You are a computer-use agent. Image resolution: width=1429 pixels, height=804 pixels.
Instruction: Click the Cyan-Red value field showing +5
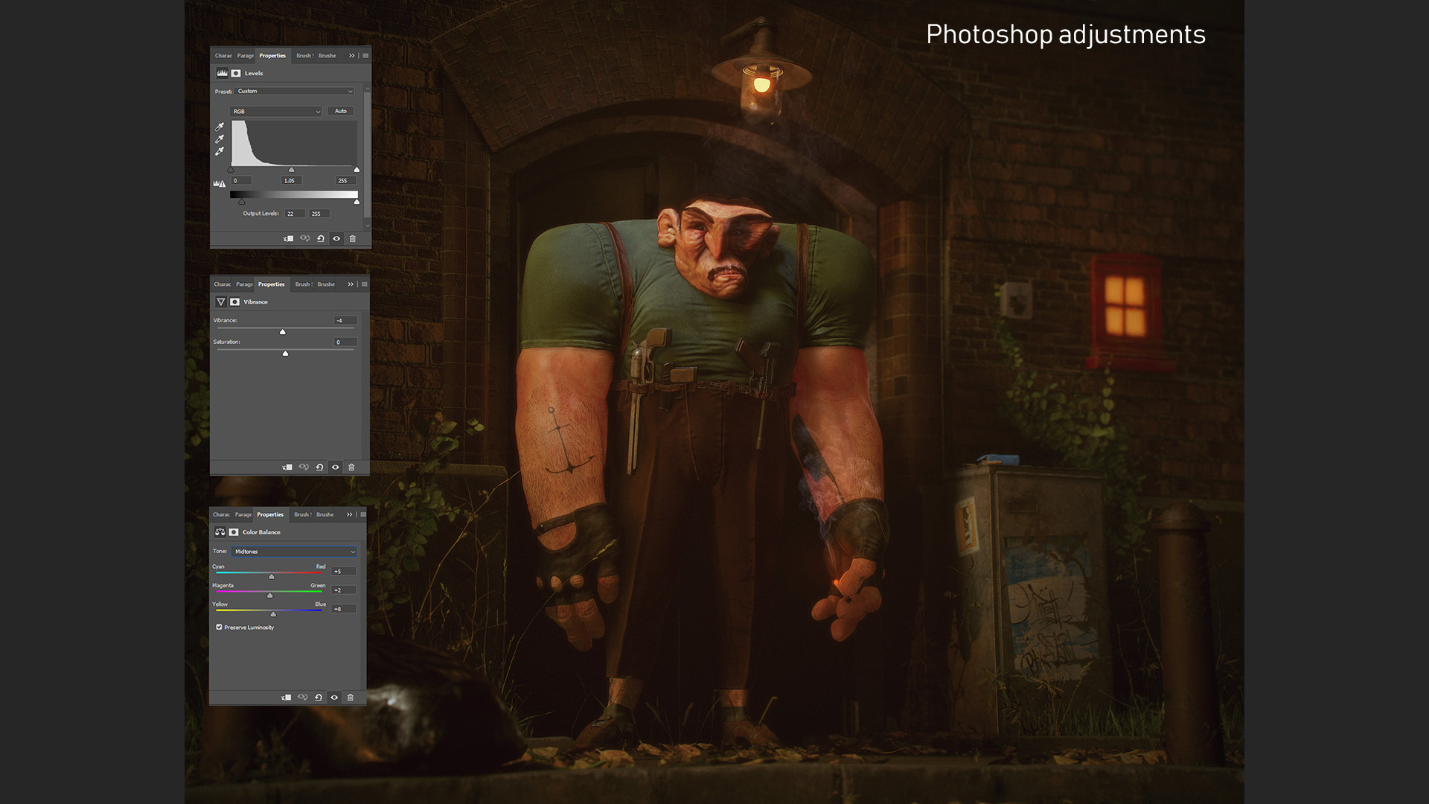pos(344,572)
